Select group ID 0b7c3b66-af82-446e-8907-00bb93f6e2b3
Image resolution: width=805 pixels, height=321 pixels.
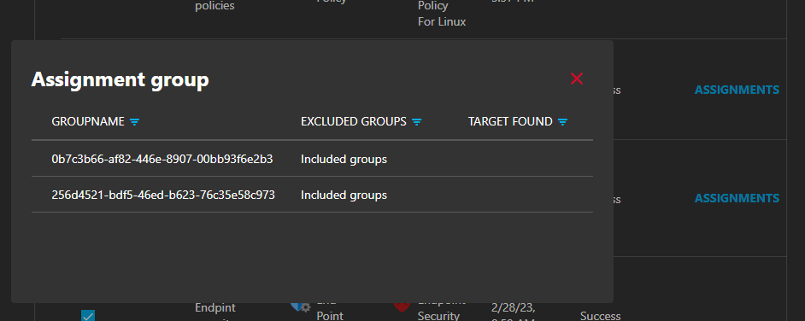point(162,160)
